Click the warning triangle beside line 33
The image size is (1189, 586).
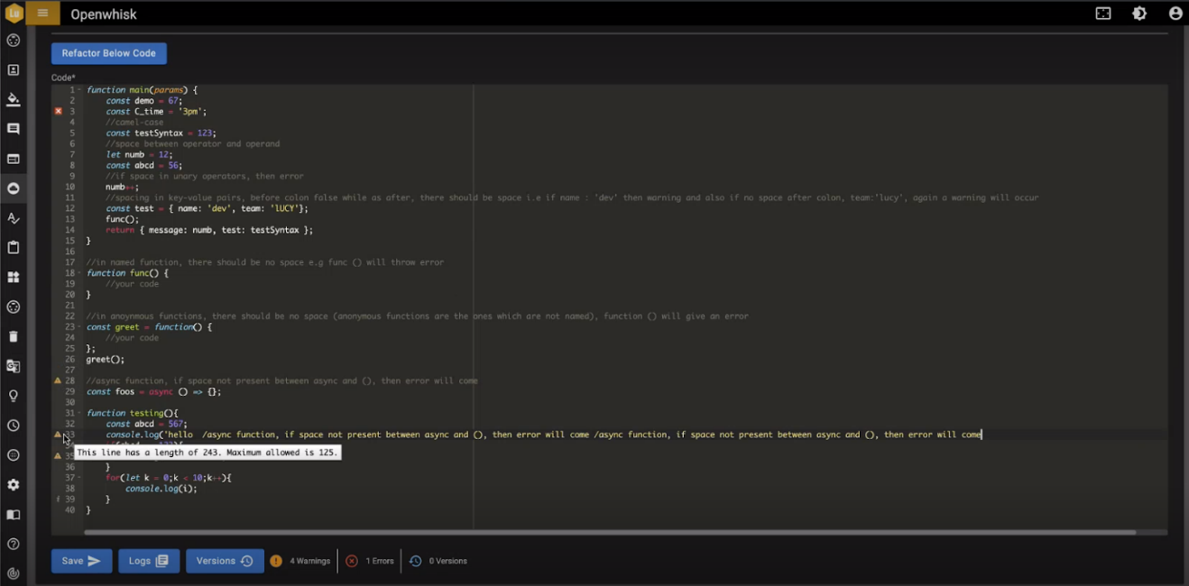point(59,435)
